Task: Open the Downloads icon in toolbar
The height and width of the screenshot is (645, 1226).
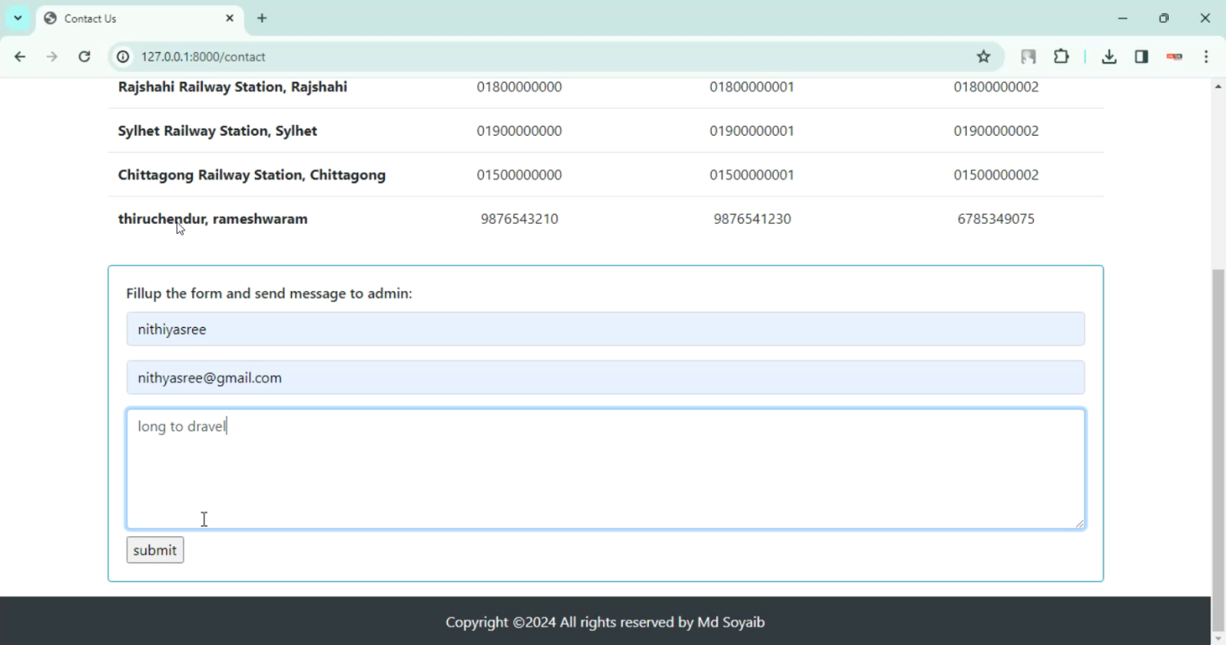Action: pos(1108,56)
